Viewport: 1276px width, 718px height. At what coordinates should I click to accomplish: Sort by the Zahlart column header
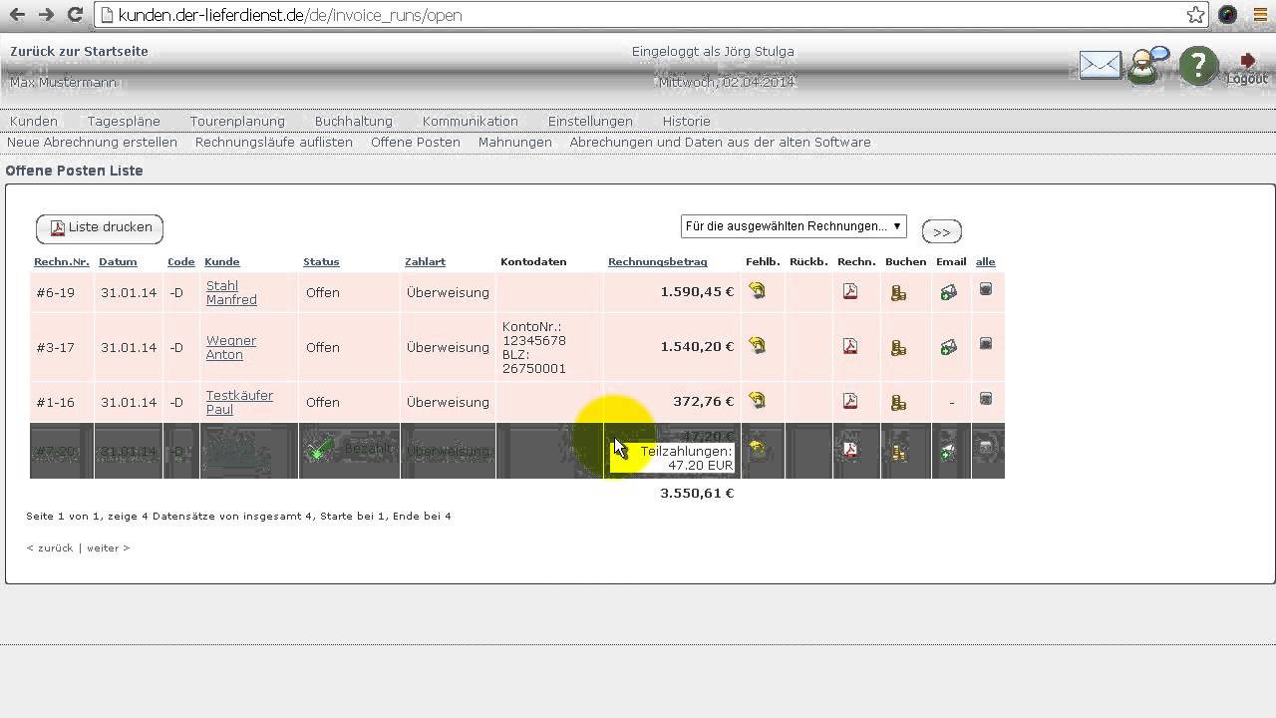click(426, 261)
